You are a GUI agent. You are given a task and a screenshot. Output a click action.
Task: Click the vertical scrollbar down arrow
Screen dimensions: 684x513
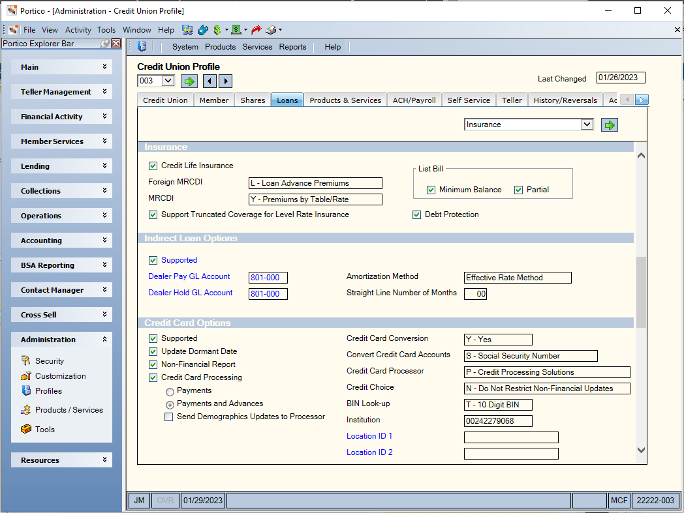[x=641, y=450]
